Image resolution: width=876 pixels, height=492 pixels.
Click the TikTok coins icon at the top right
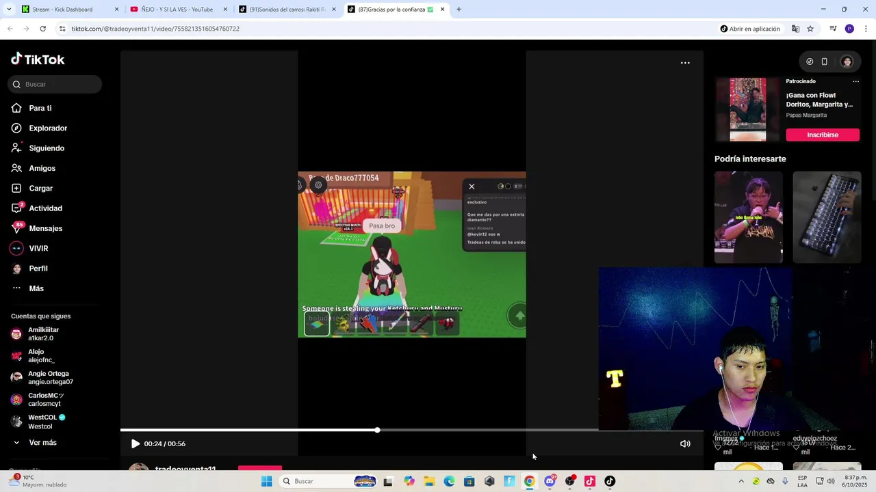pos(810,61)
